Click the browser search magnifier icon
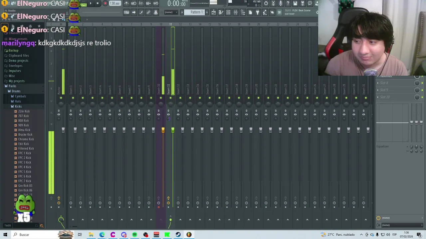426x239 pixels. [x=42, y=226]
